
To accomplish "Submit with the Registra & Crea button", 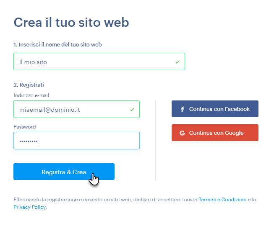I will tap(64, 172).
